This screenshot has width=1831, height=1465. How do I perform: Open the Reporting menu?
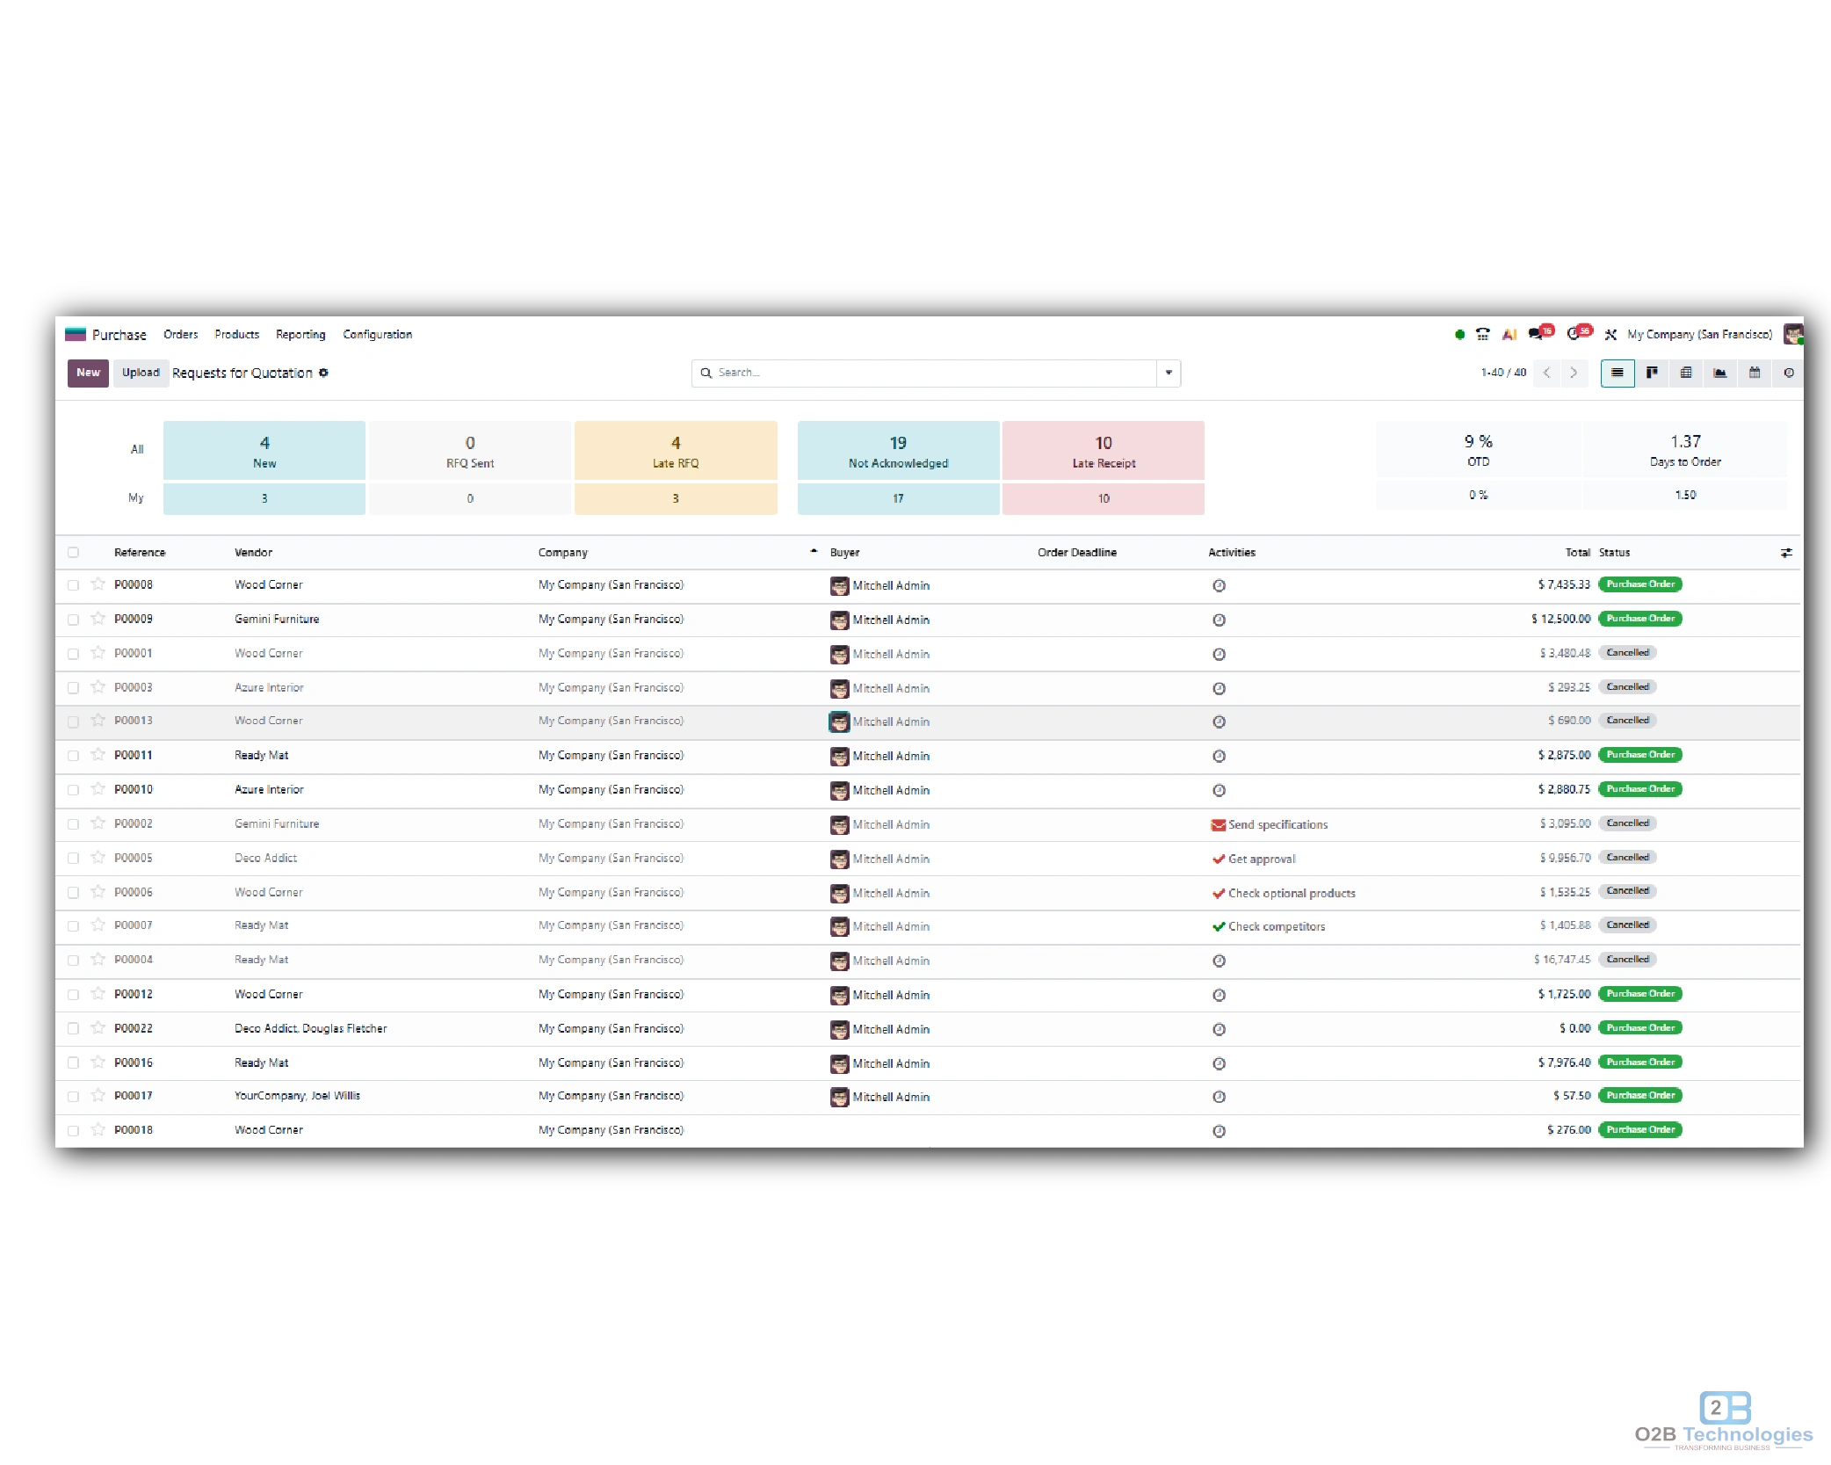(300, 334)
